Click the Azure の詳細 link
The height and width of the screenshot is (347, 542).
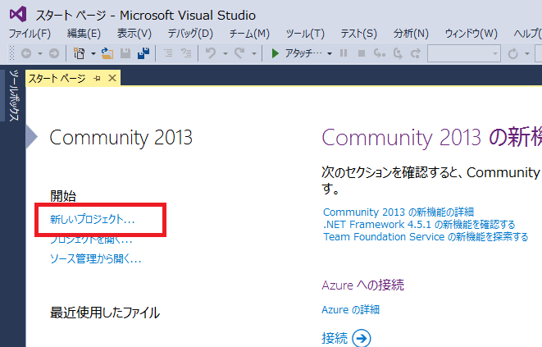pos(350,309)
